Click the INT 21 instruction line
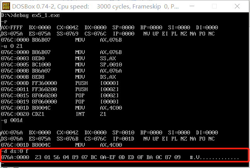 point(53,114)
